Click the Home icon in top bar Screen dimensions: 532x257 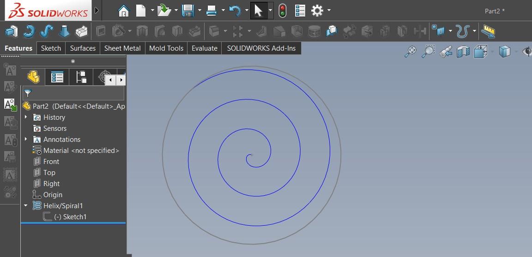(124, 11)
